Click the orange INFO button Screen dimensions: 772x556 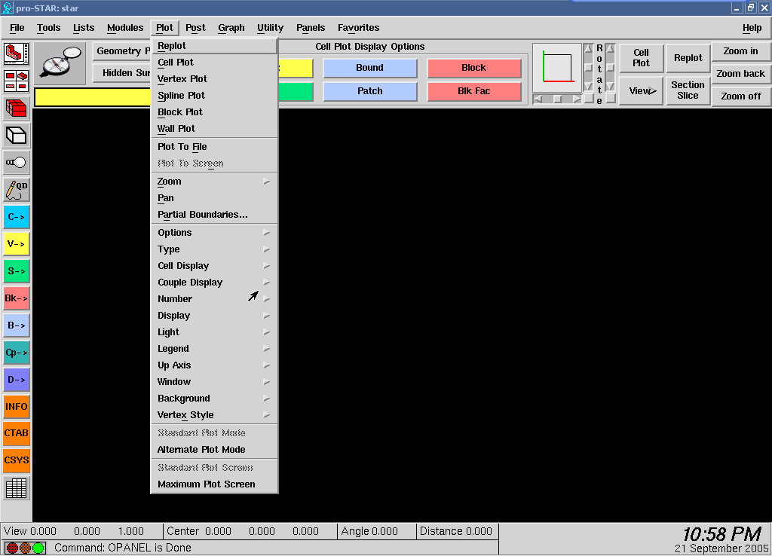(x=17, y=406)
